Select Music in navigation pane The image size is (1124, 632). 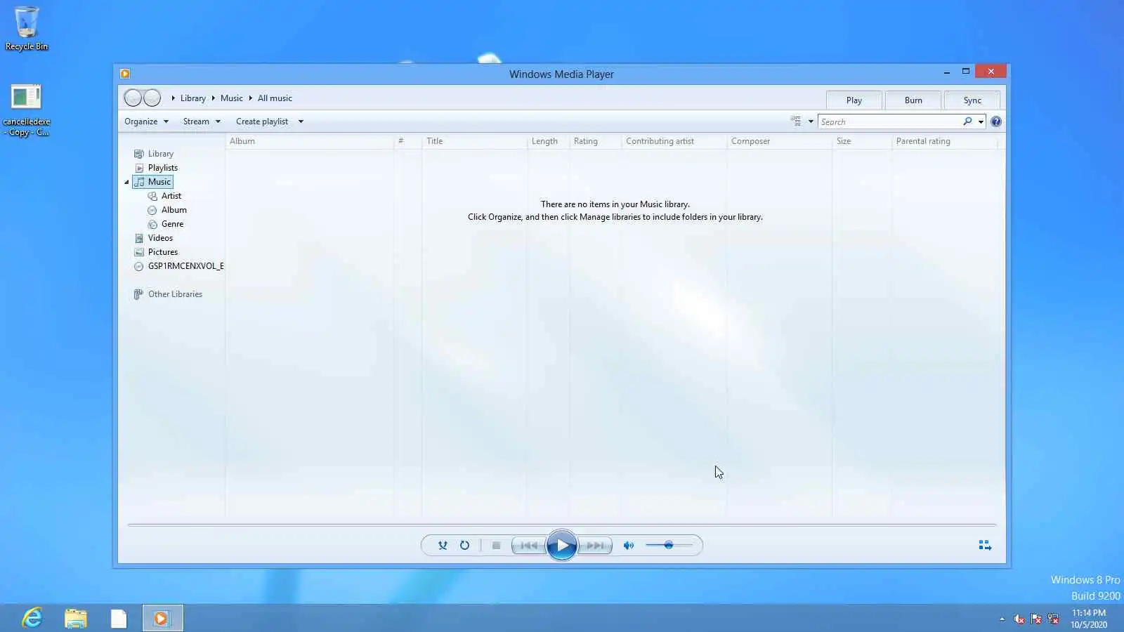point(152,182)
